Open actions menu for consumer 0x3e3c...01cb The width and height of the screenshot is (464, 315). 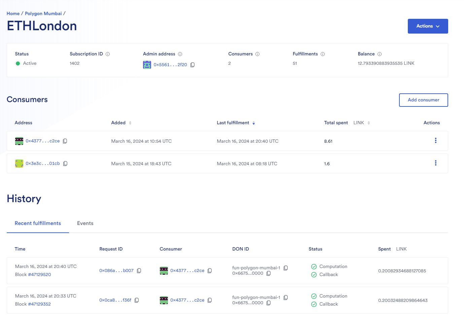point(436,163)
